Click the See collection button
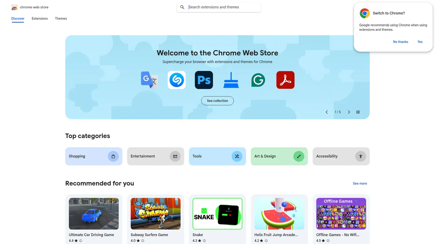Viewport: 435px width, 244px height. (217, 101)
